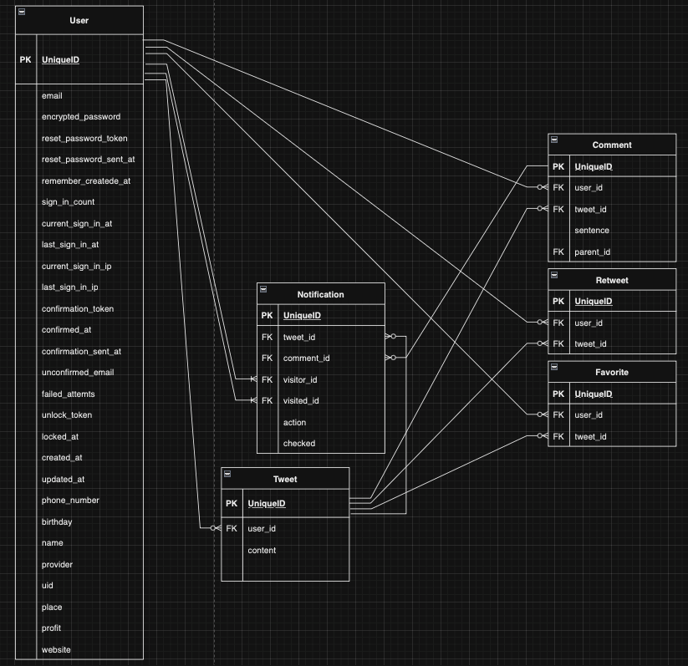Select the UniqueID primary key in Tweet

[267, 503]
